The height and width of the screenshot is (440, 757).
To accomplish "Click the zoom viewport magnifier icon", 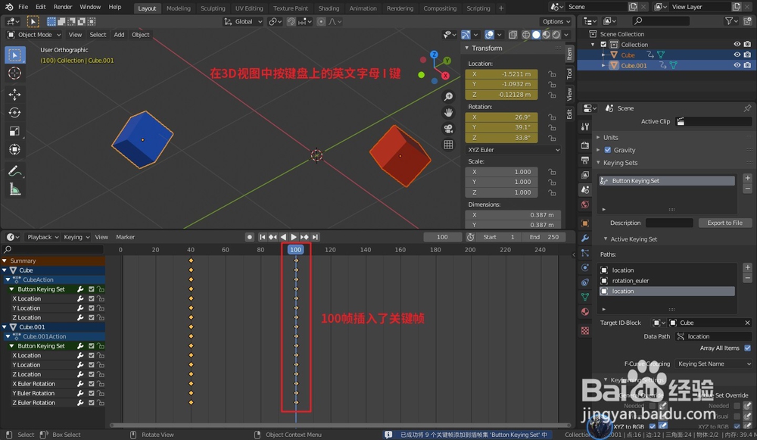I will point(448,97).
